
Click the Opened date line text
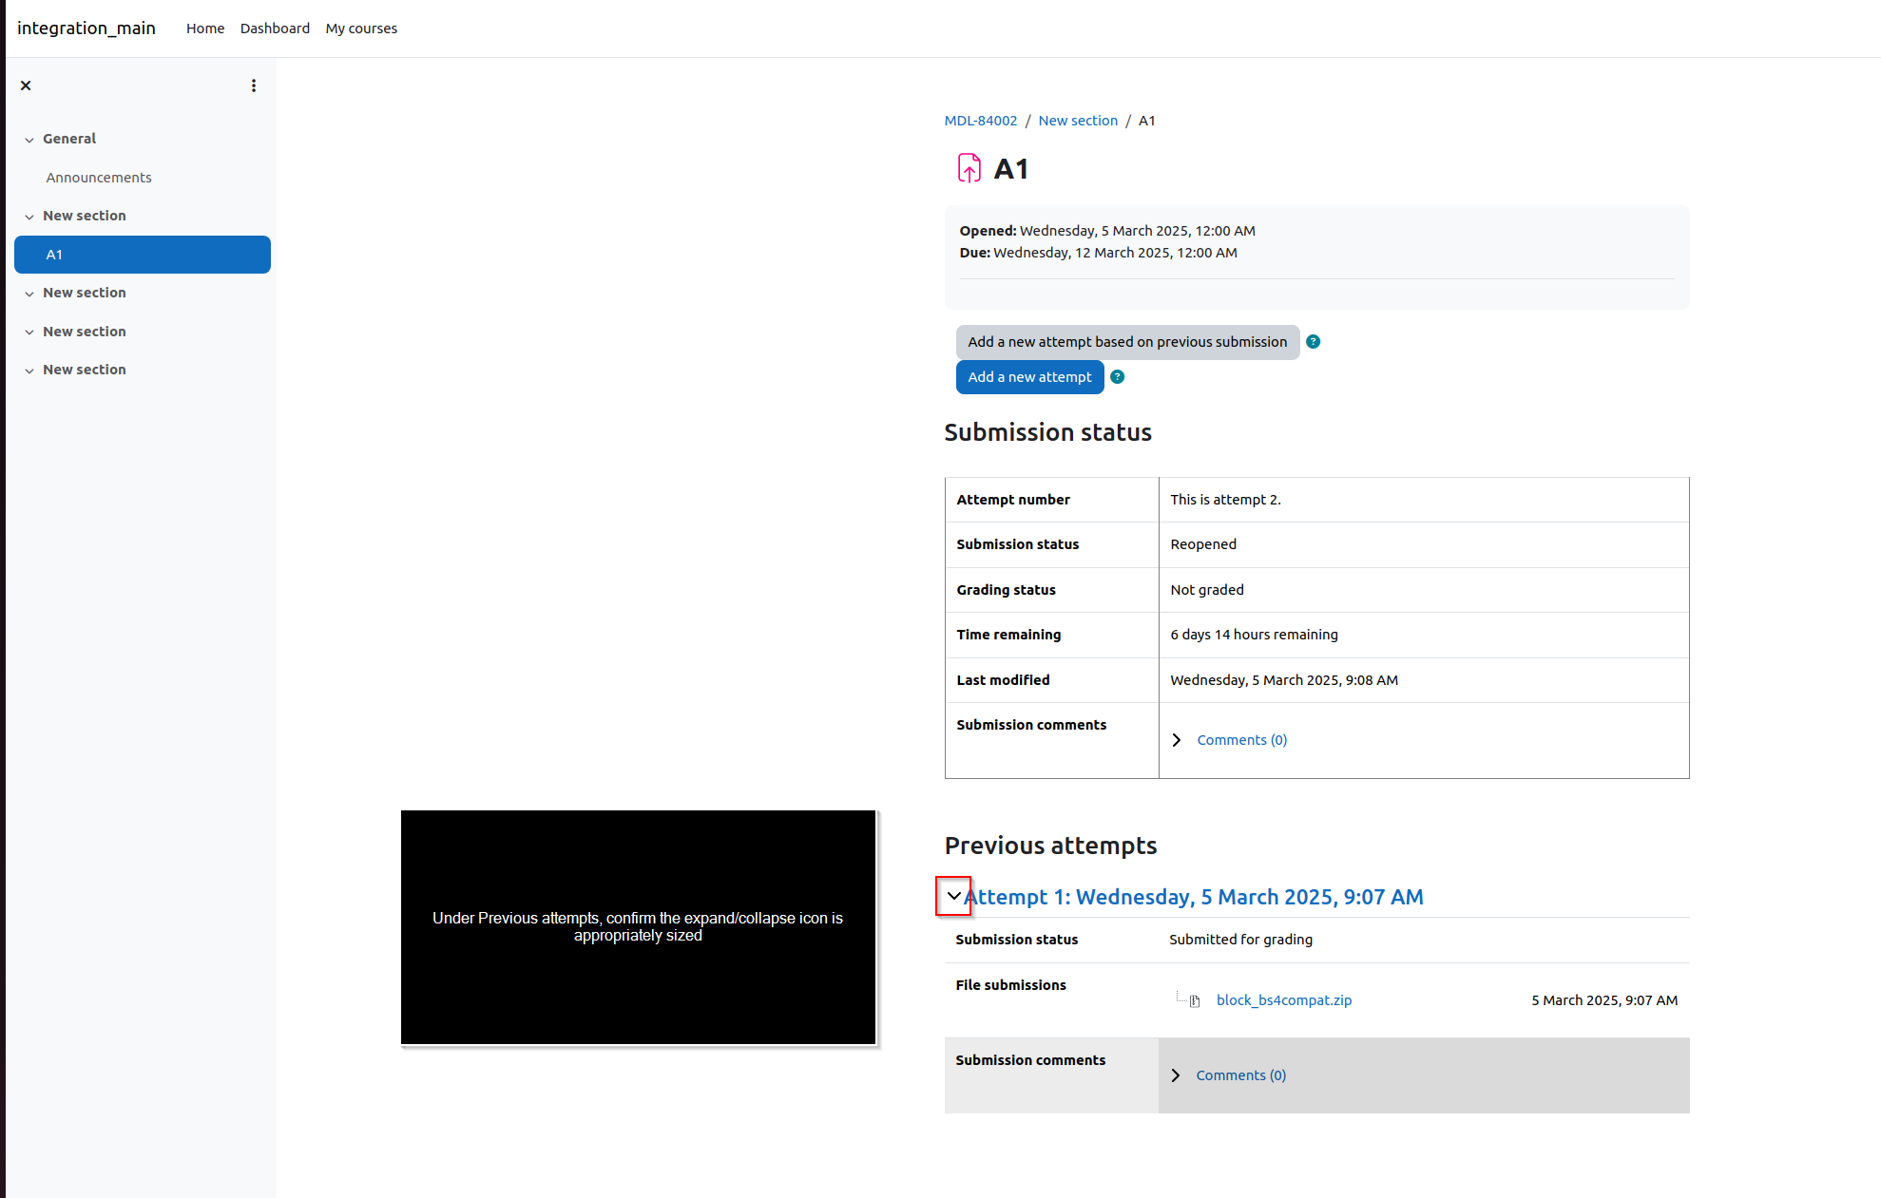[x=1107, y=231]
